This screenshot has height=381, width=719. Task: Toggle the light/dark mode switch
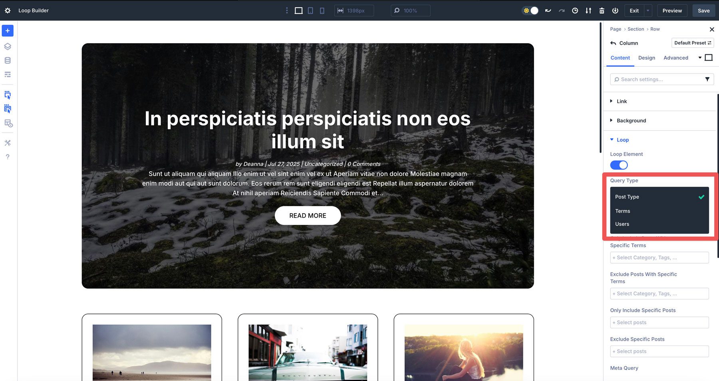pos(530,11)
